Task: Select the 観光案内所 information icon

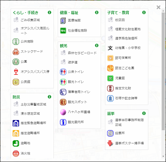Action: [x=63, y=122]
